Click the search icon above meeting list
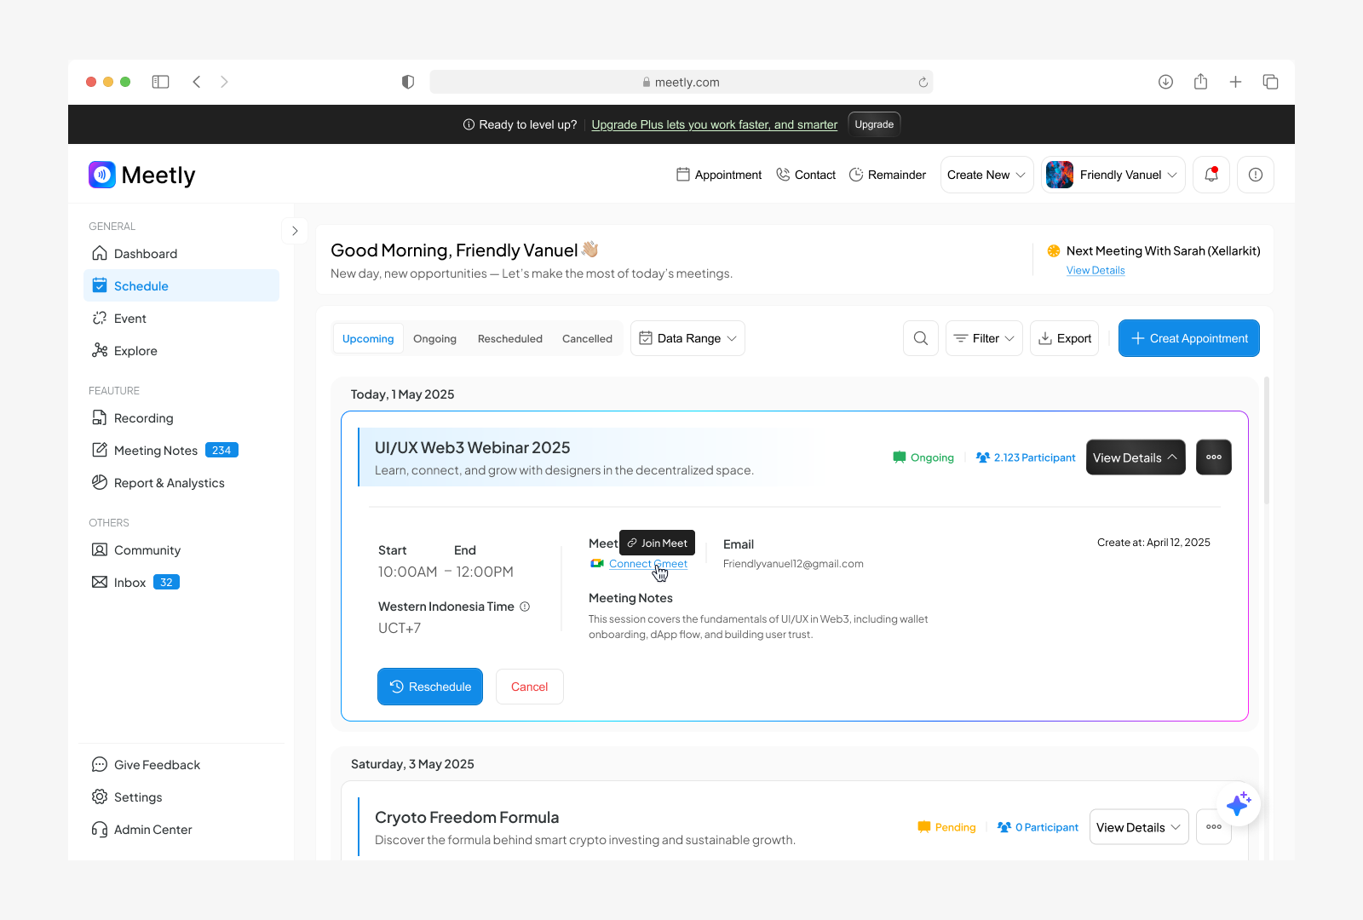Image resolution: width=1363 pixels, height=920 pixels. coord(920,337)
